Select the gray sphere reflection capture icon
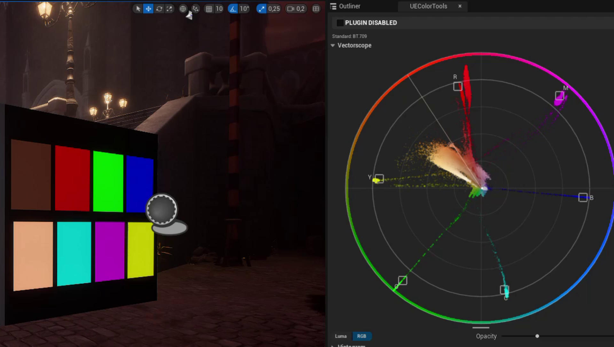 click(161, 210)
